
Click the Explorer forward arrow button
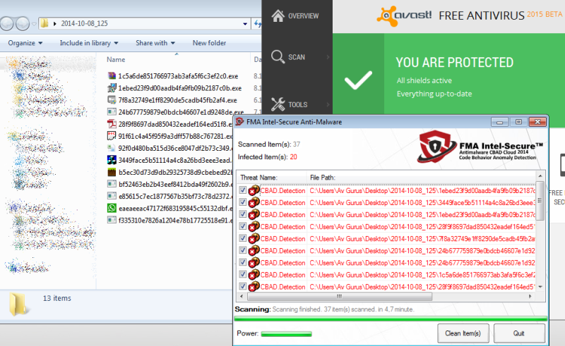[23, 24]
